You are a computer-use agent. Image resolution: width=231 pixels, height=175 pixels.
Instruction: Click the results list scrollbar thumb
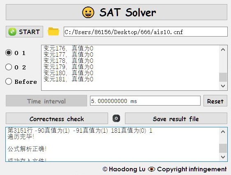pos(223,77)
